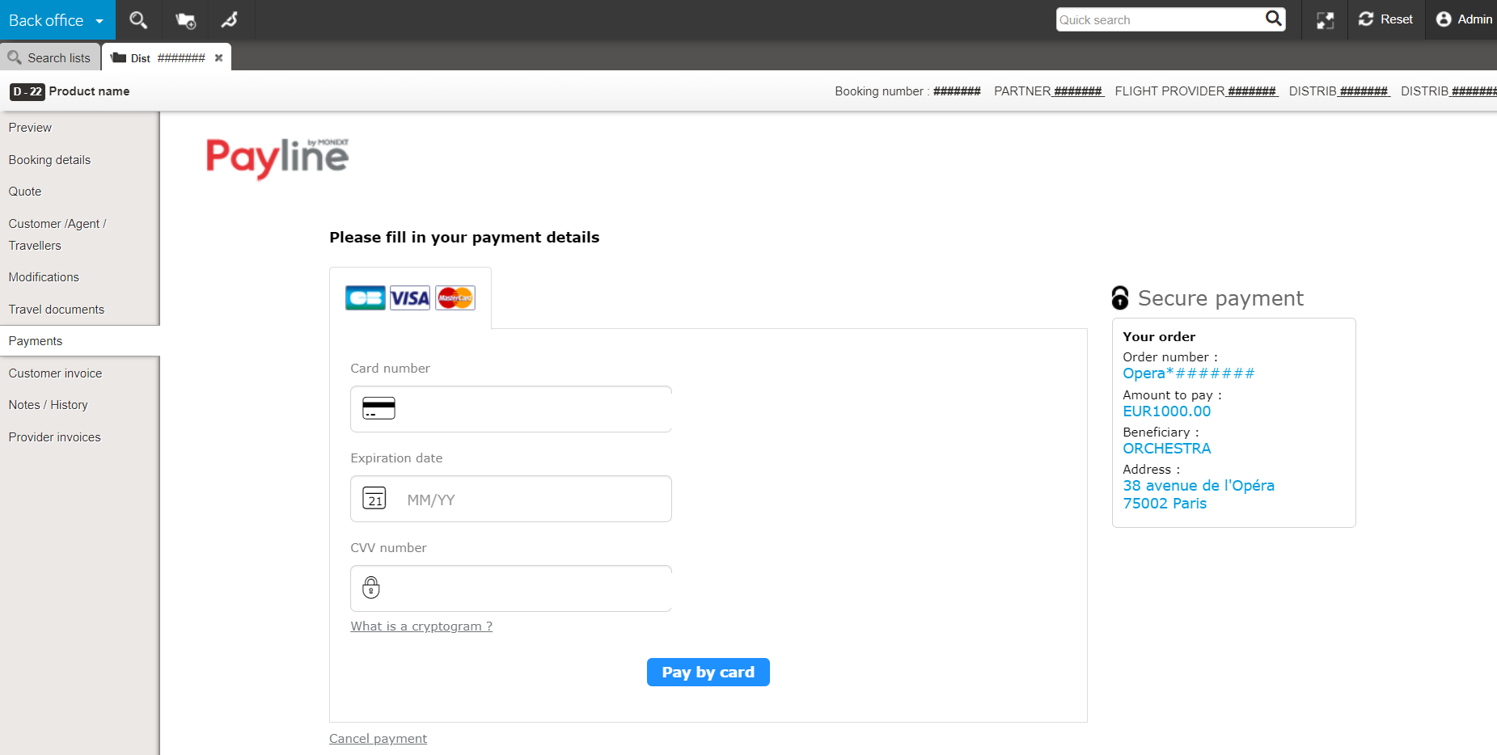
Task: Open Customer invoice in the sidebar
Action: pyautogui.click(x=55, y=373)
